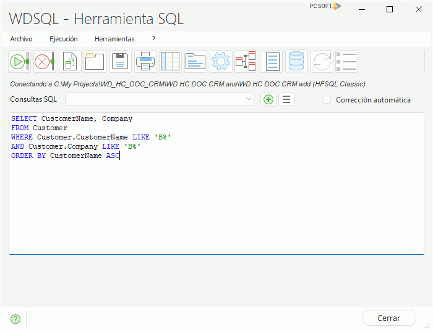The height and width of the screenshot is (332, 433).
Task: Maximize the WDSQL window
Action: pyautogui.click(x=390, y=9)
